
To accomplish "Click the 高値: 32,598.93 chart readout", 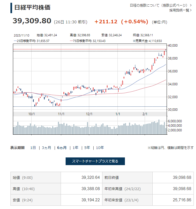I will pyautogui.click(x=80, y=35).
